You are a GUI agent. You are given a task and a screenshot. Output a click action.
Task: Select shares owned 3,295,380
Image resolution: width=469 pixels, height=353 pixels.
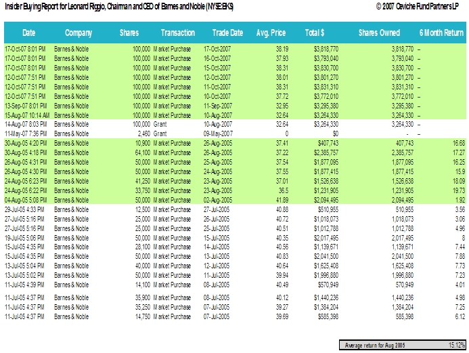pos(403,106)
